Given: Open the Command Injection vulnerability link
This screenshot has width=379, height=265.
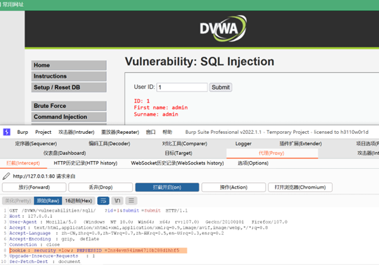Looking at the screenshot, I should 69,117.
